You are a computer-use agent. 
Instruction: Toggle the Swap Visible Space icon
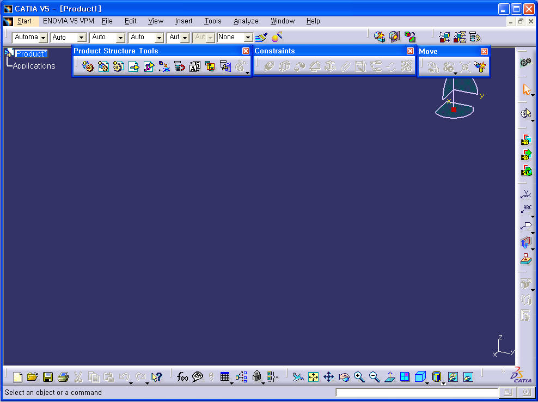tap(468, 377)
